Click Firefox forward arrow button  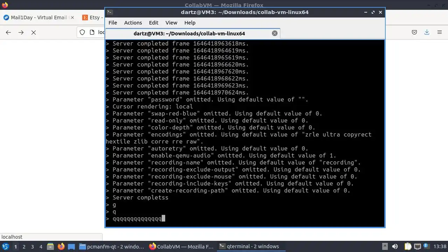coord(21,32)
